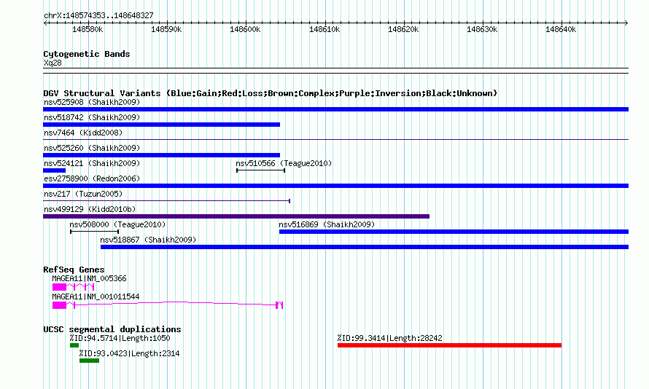Click the 148610k ruler tick label
Screen dimensions: 649x389
tap(325, 30)
